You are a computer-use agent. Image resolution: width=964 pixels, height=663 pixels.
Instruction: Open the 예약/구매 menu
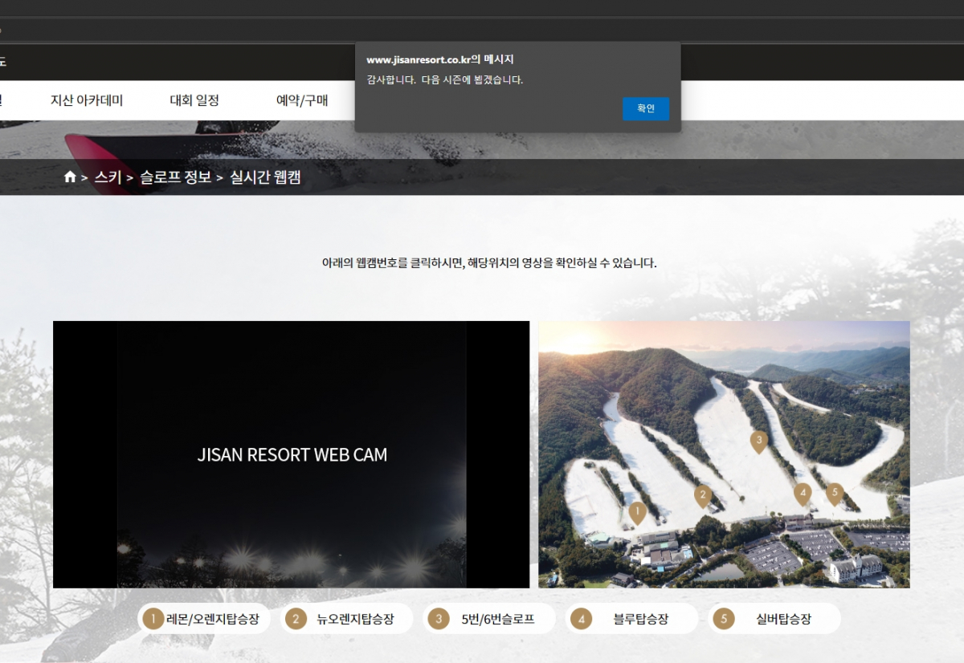point(302,100)
